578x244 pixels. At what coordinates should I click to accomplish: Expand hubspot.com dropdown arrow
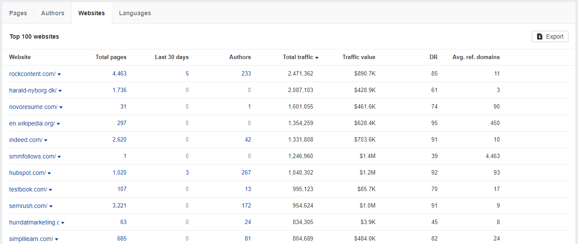point(49,173)
